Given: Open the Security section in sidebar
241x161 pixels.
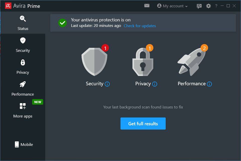Looking at the screenshot, I should 23,45.
